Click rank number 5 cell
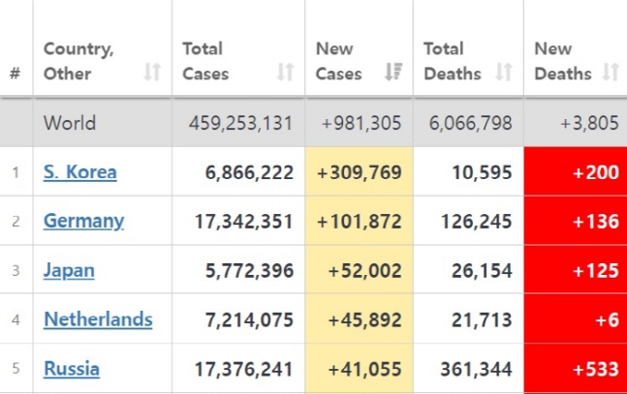 [x=16, y=369]
